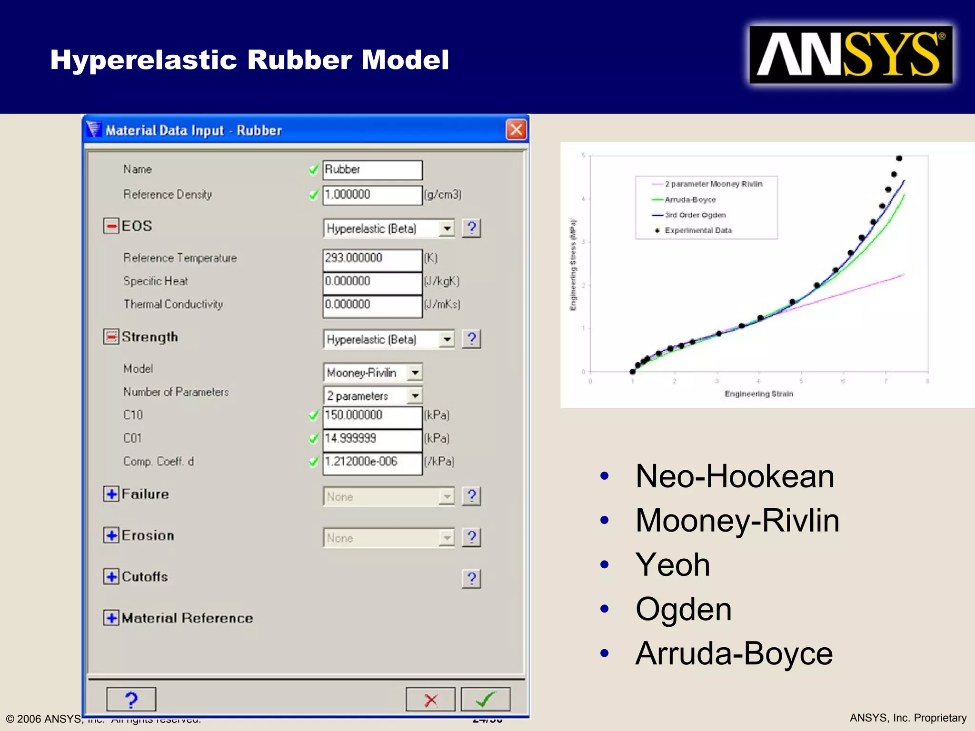The width and height of the screenshot is (975, 731).
Task: Click the 'Neo-Hookean' bullet text
Action: pos(735,476)
